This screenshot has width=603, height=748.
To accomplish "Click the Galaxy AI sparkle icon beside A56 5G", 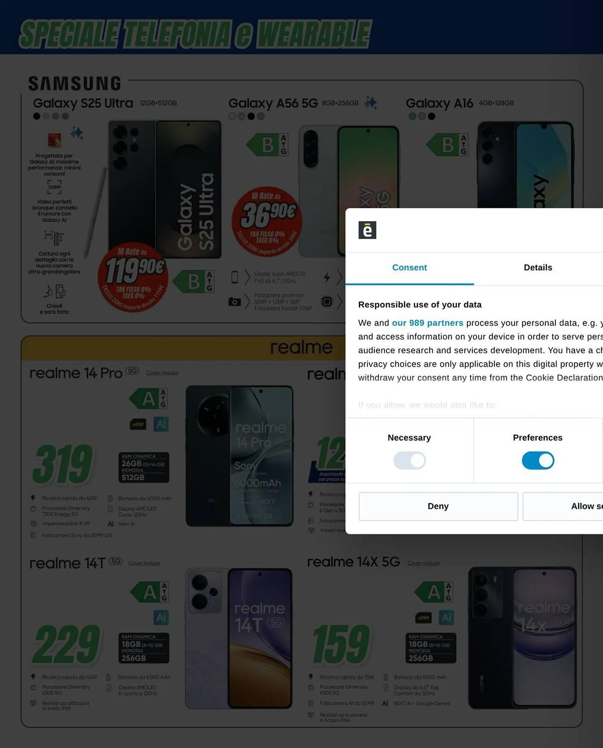I will 371,102.
